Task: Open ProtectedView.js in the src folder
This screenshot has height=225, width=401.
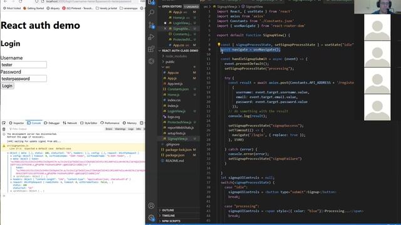Action: click(x=179, y=122)
